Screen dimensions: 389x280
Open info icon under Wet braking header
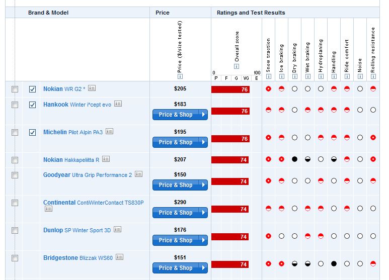pyautogui.click(x=308, y=76)
